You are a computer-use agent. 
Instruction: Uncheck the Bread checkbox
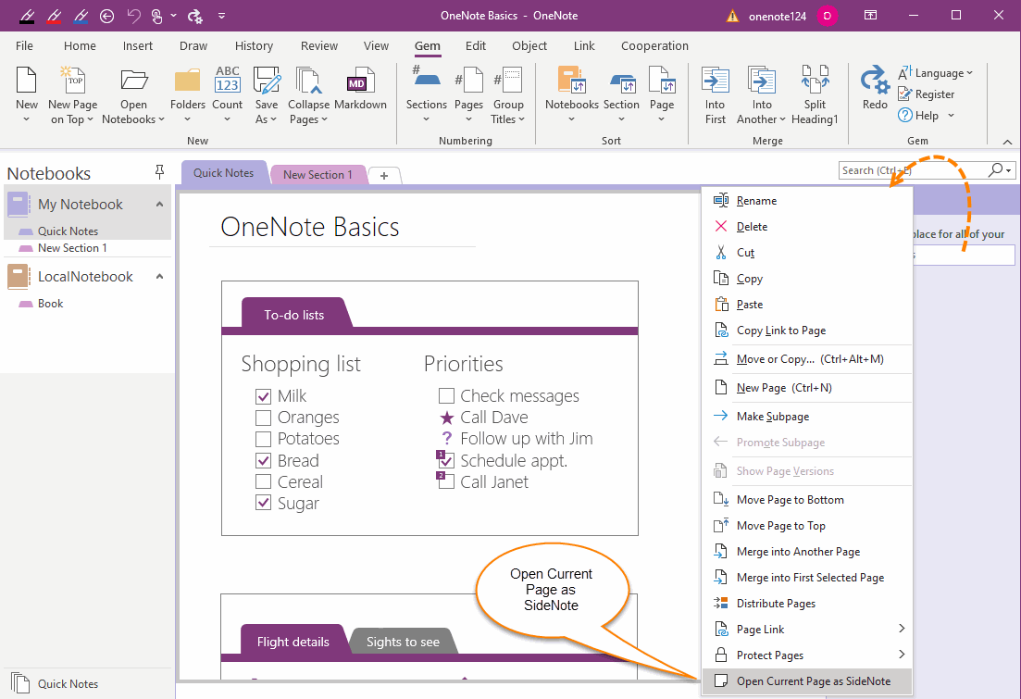[x=263, y=460]
